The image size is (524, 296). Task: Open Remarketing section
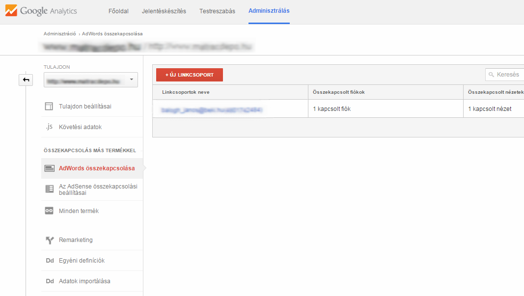(76, 240)
